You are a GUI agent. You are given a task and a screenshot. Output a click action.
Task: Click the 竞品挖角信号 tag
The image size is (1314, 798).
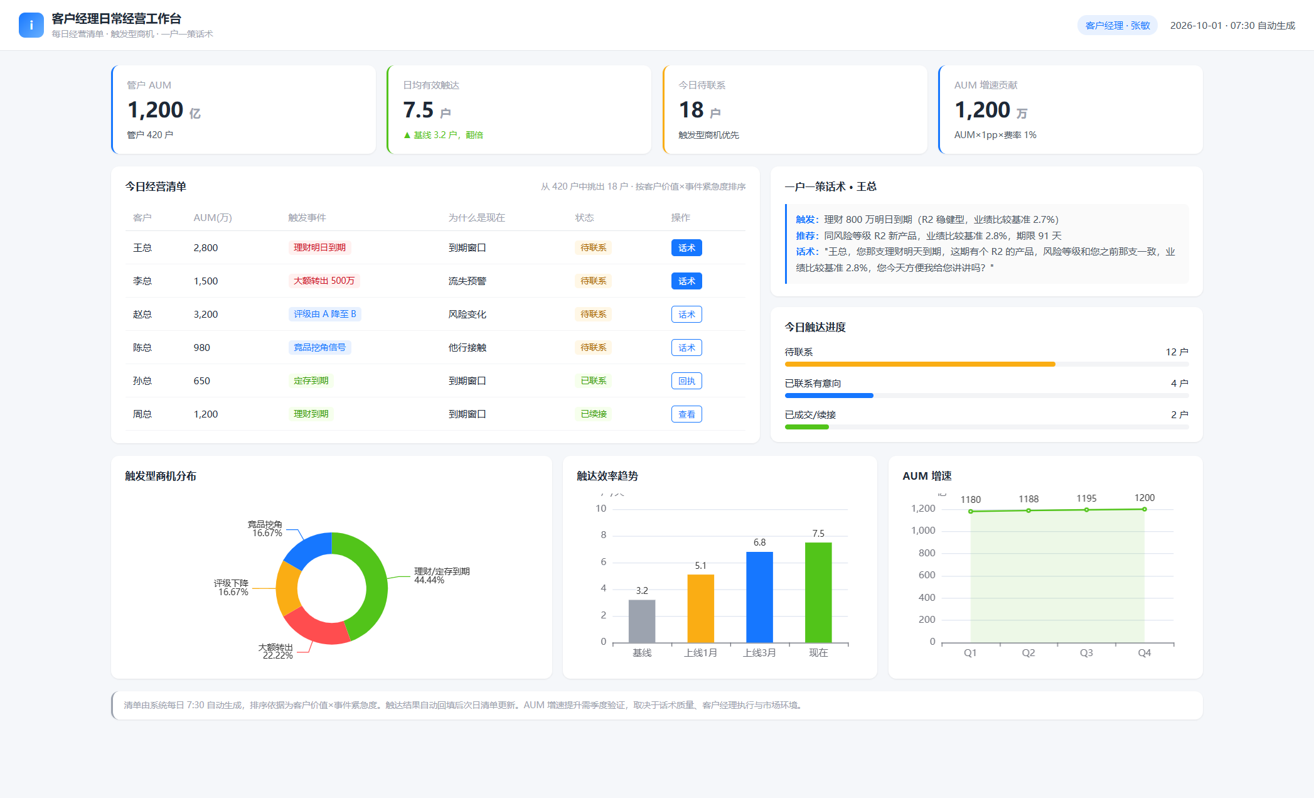coord(319,348)
